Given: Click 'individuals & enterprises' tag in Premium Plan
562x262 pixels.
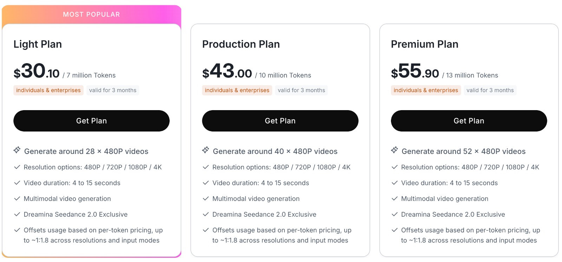Looking at the screenshot, I should tap(426, 90).
